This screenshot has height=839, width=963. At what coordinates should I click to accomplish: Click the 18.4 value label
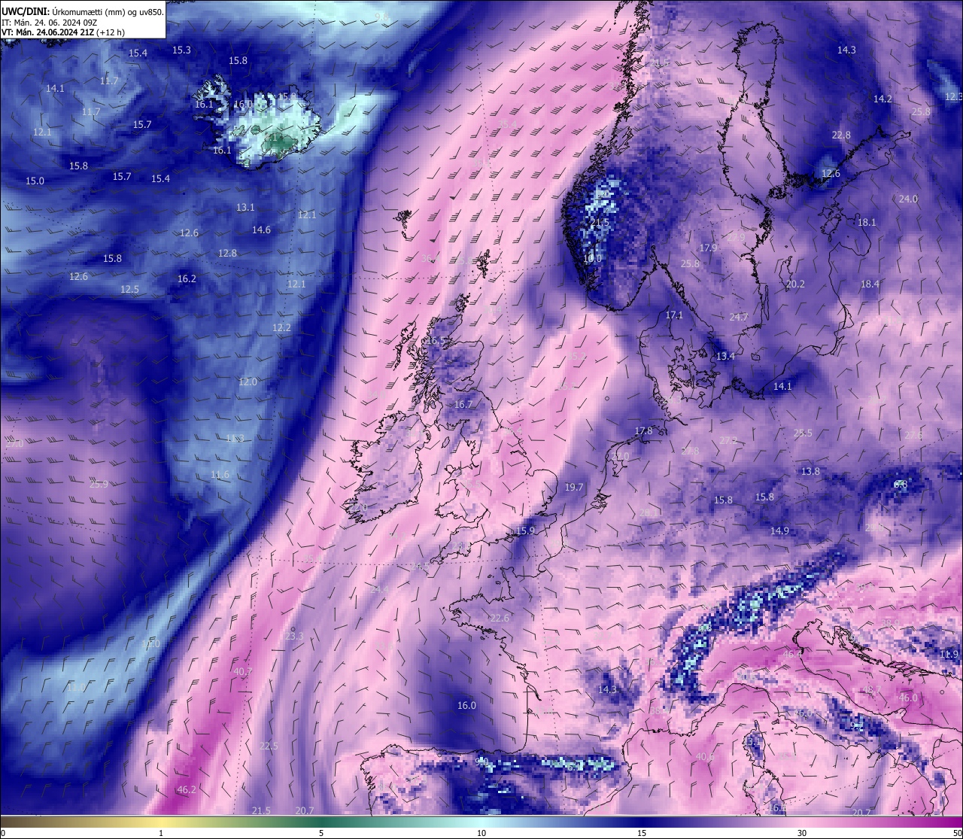coord(870,284)
